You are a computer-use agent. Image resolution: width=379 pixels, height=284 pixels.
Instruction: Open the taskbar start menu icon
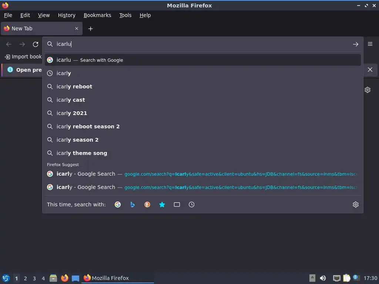click(x=6, y=278)
